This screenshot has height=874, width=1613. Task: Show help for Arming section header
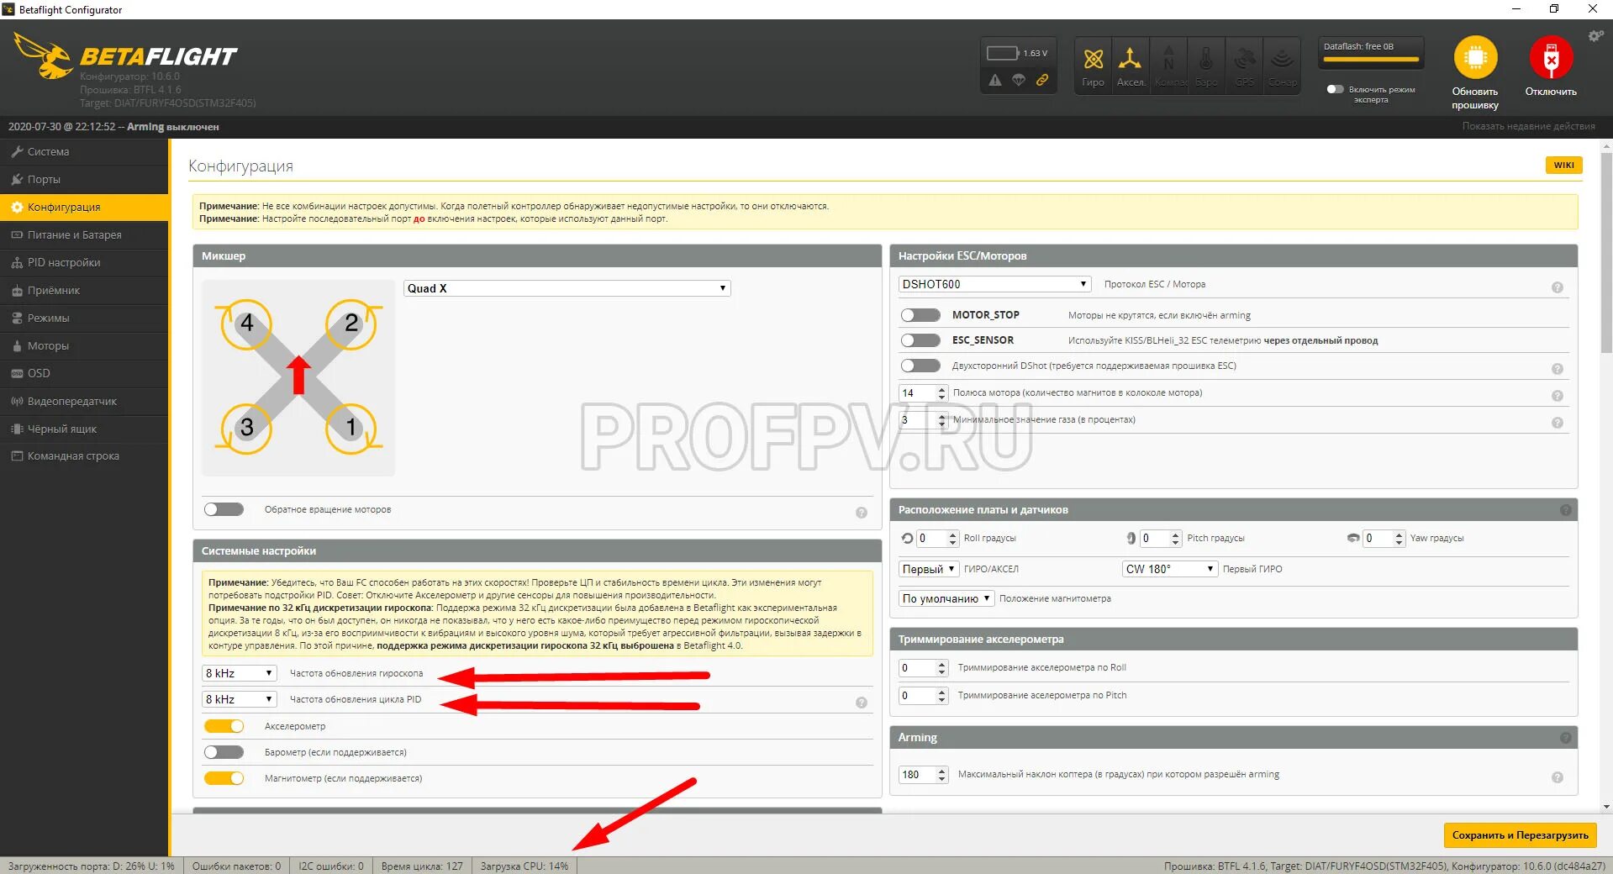point(1566,738)
